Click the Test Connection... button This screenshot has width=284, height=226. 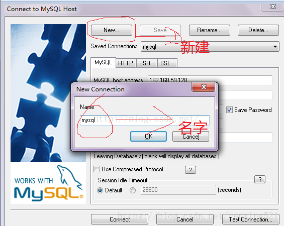251,219
